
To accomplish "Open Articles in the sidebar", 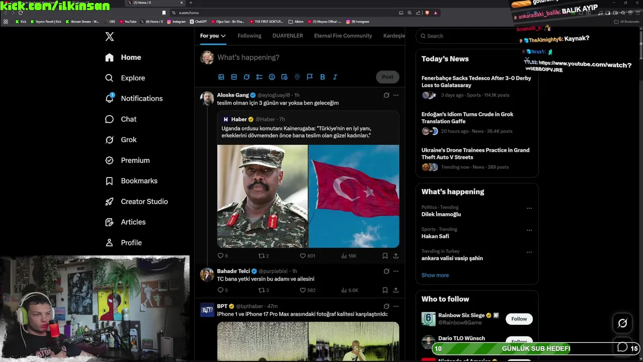I will coord(125,222).
